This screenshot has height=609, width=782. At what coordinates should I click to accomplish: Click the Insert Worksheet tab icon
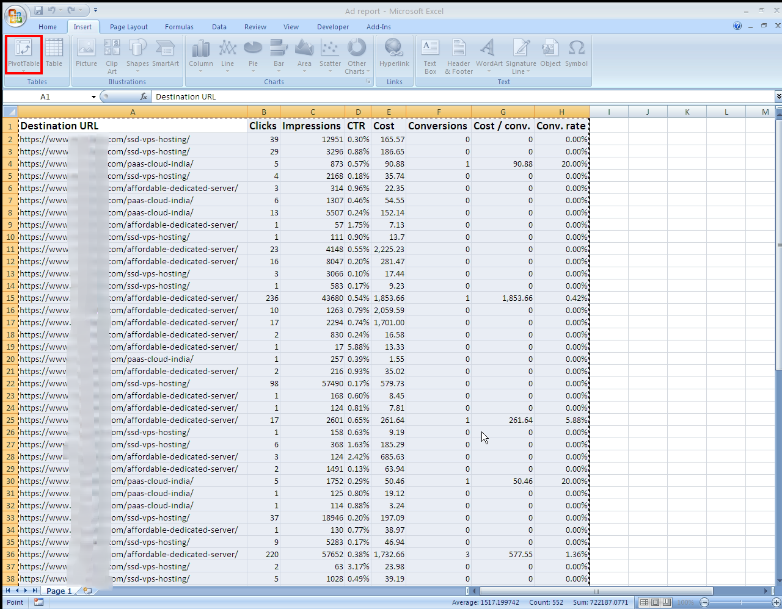[x=87, y=591]
